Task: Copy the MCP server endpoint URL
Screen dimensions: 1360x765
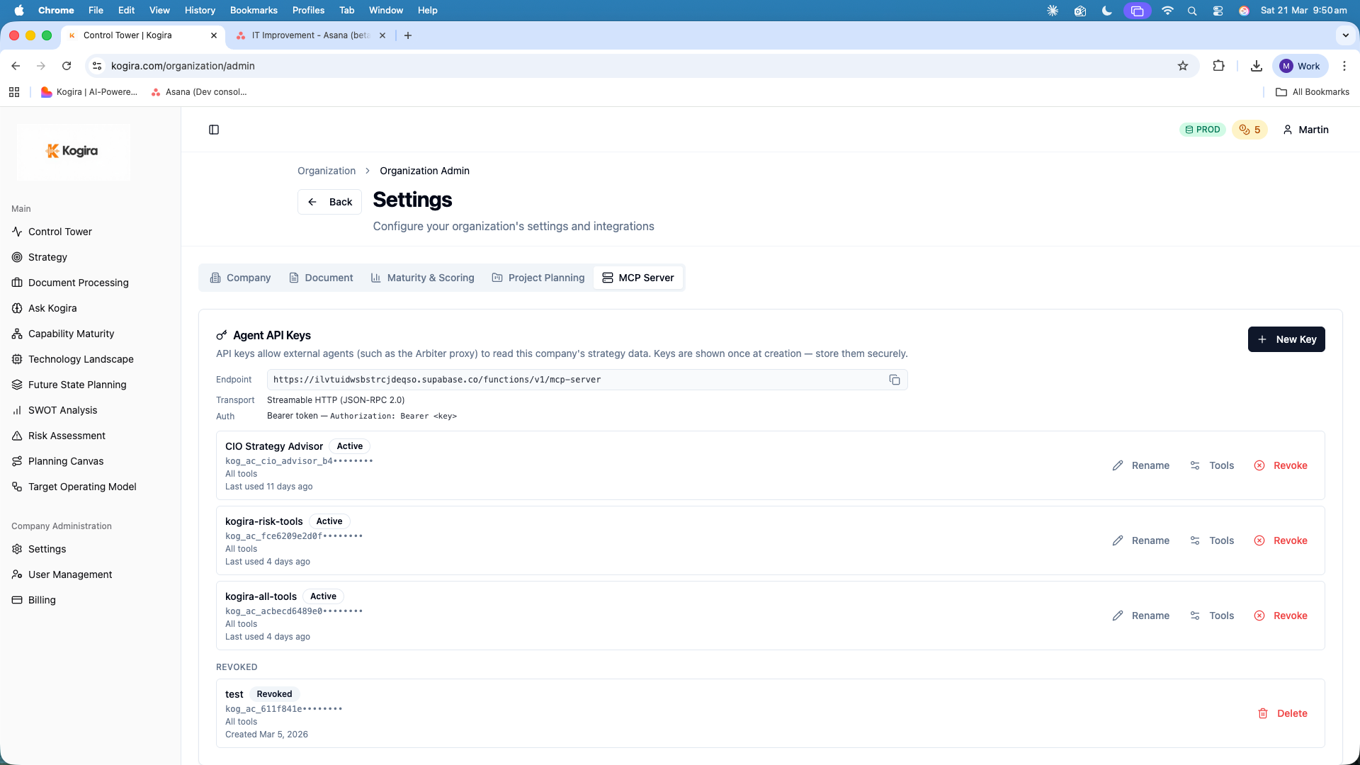Action: coord(895,380)
